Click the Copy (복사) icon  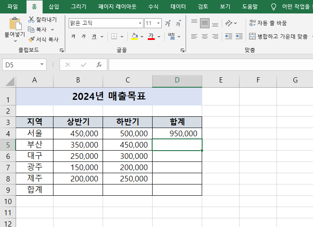[x=31, y=30]
